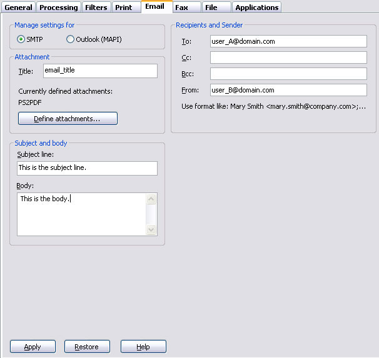Screen dimensions: 379x358
Task: Click the Bcc input field
Action: (x=288, y=74)
